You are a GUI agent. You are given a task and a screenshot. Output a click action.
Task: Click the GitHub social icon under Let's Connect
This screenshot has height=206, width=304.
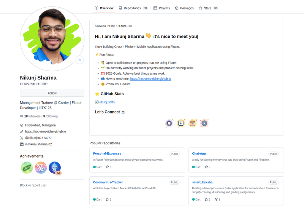(x=169, y=123)
